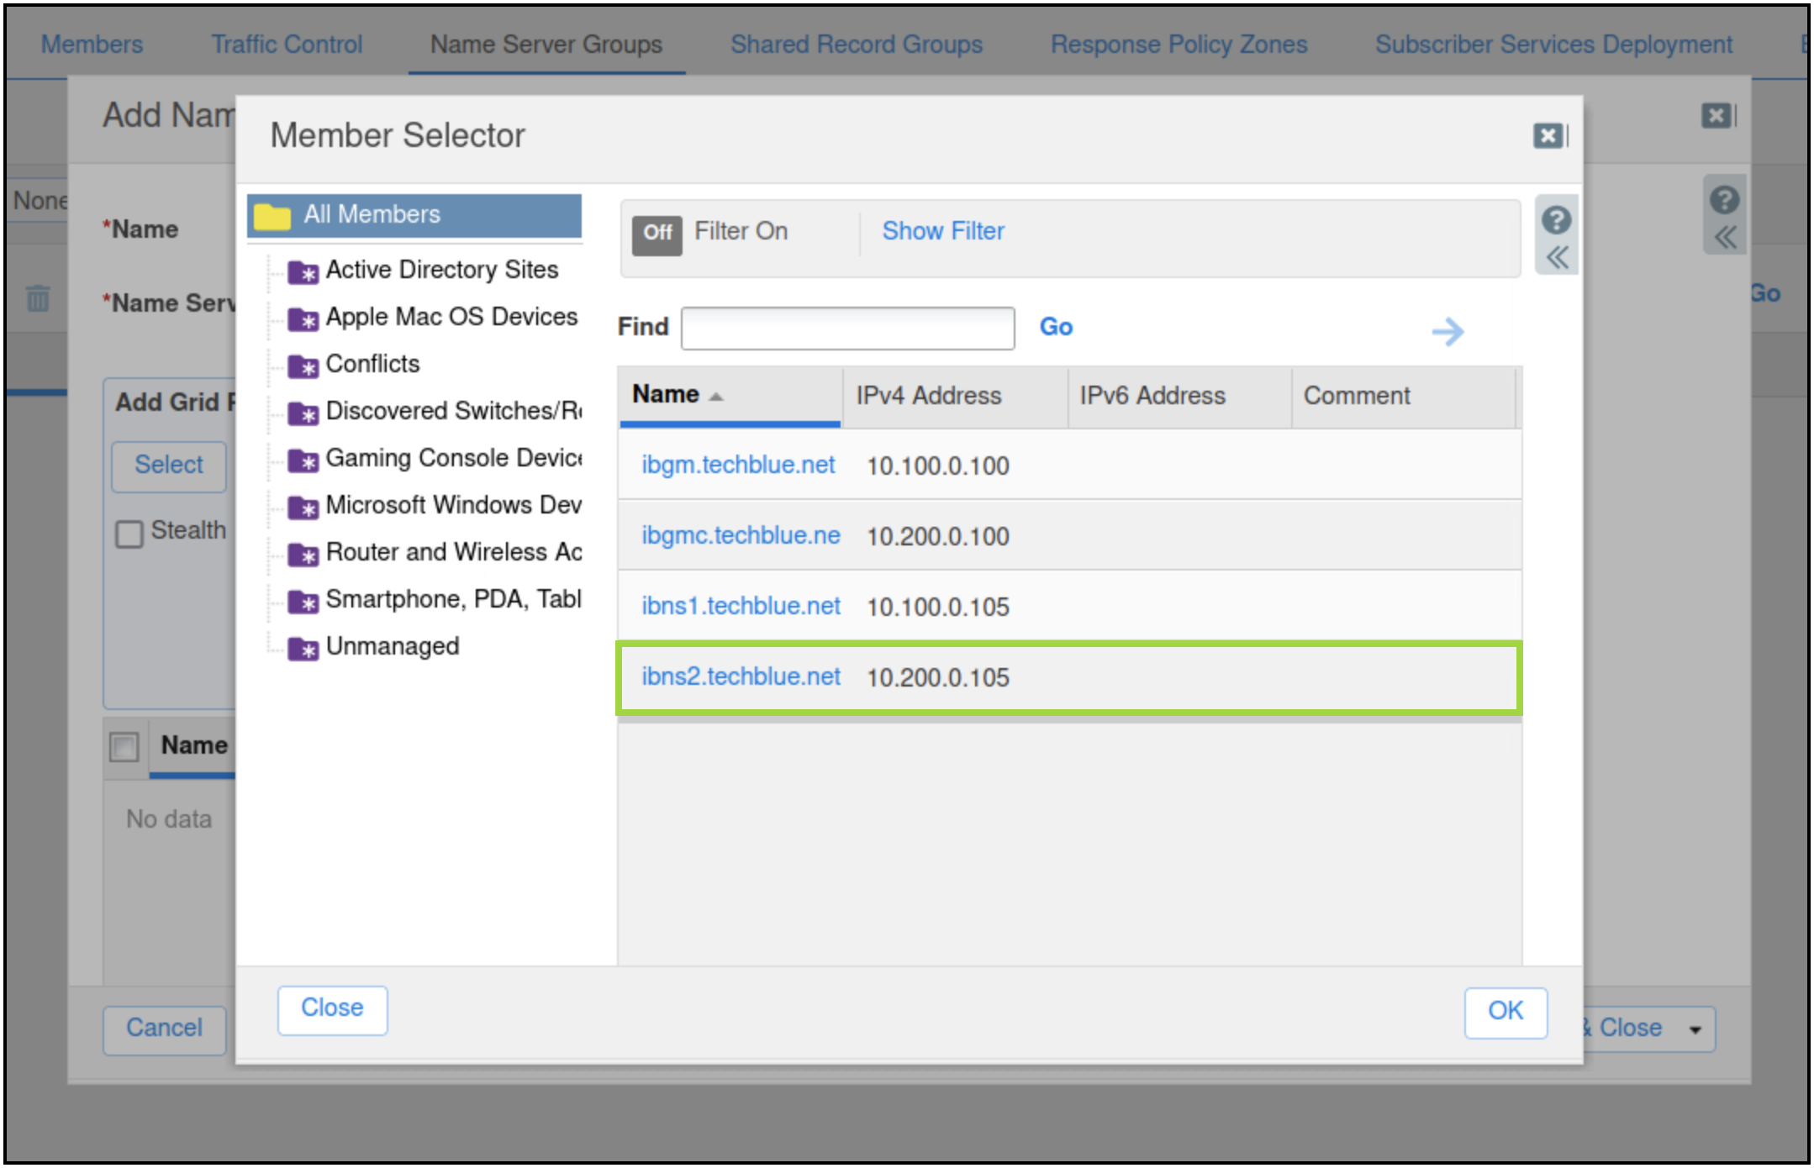Open the Shared Record Groups tab
This screenshot has width=1814, height=1168.
pos(856,44)
